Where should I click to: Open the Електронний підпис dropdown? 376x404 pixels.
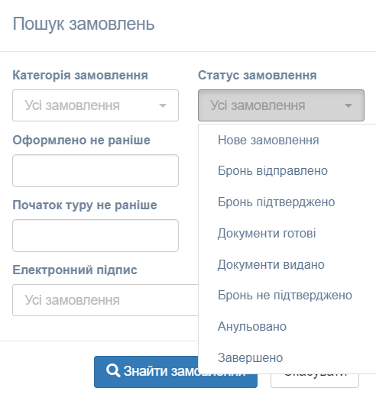(105, 300)
